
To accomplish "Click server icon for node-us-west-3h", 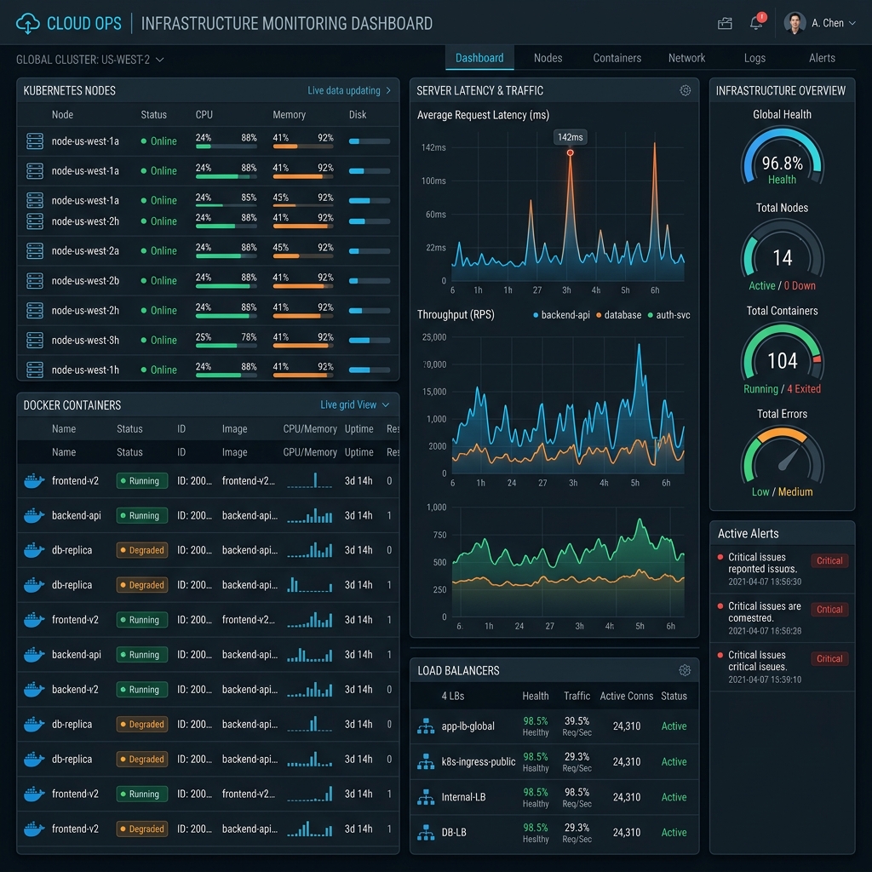I will coord(34,340).
